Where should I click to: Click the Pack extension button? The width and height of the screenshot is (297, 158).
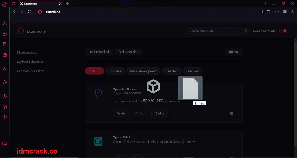(x=128, y=52)
